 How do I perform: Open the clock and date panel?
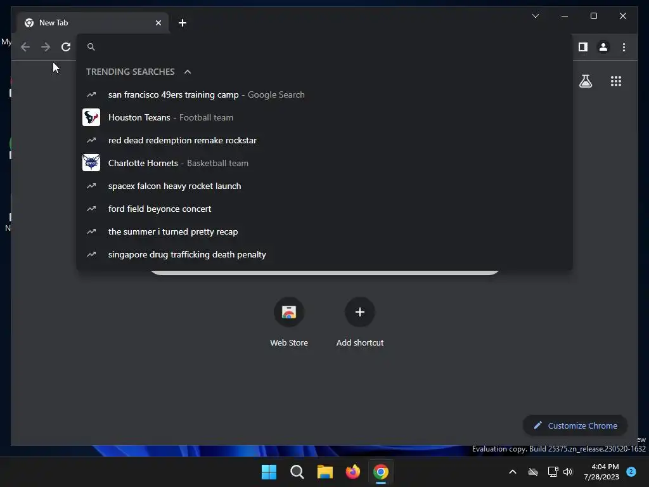pyautogui.click(x=601, y=472)
